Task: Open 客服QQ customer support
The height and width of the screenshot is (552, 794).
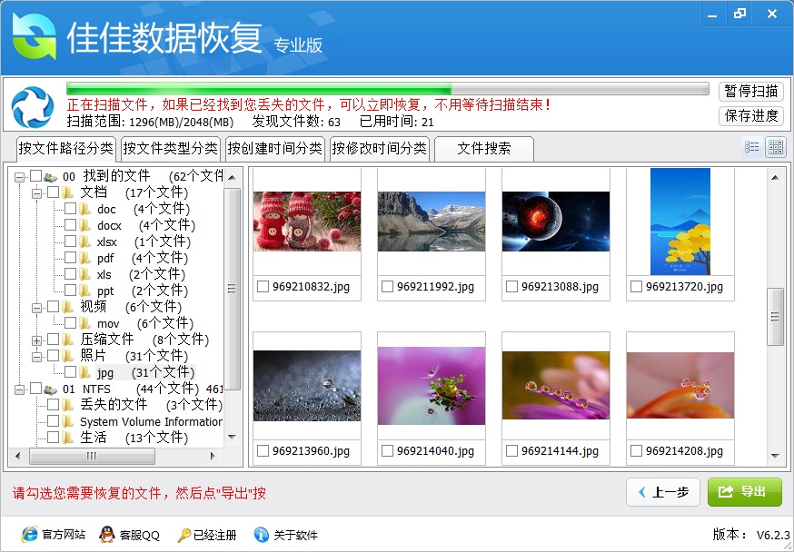Action: click(x=127, y=535)
